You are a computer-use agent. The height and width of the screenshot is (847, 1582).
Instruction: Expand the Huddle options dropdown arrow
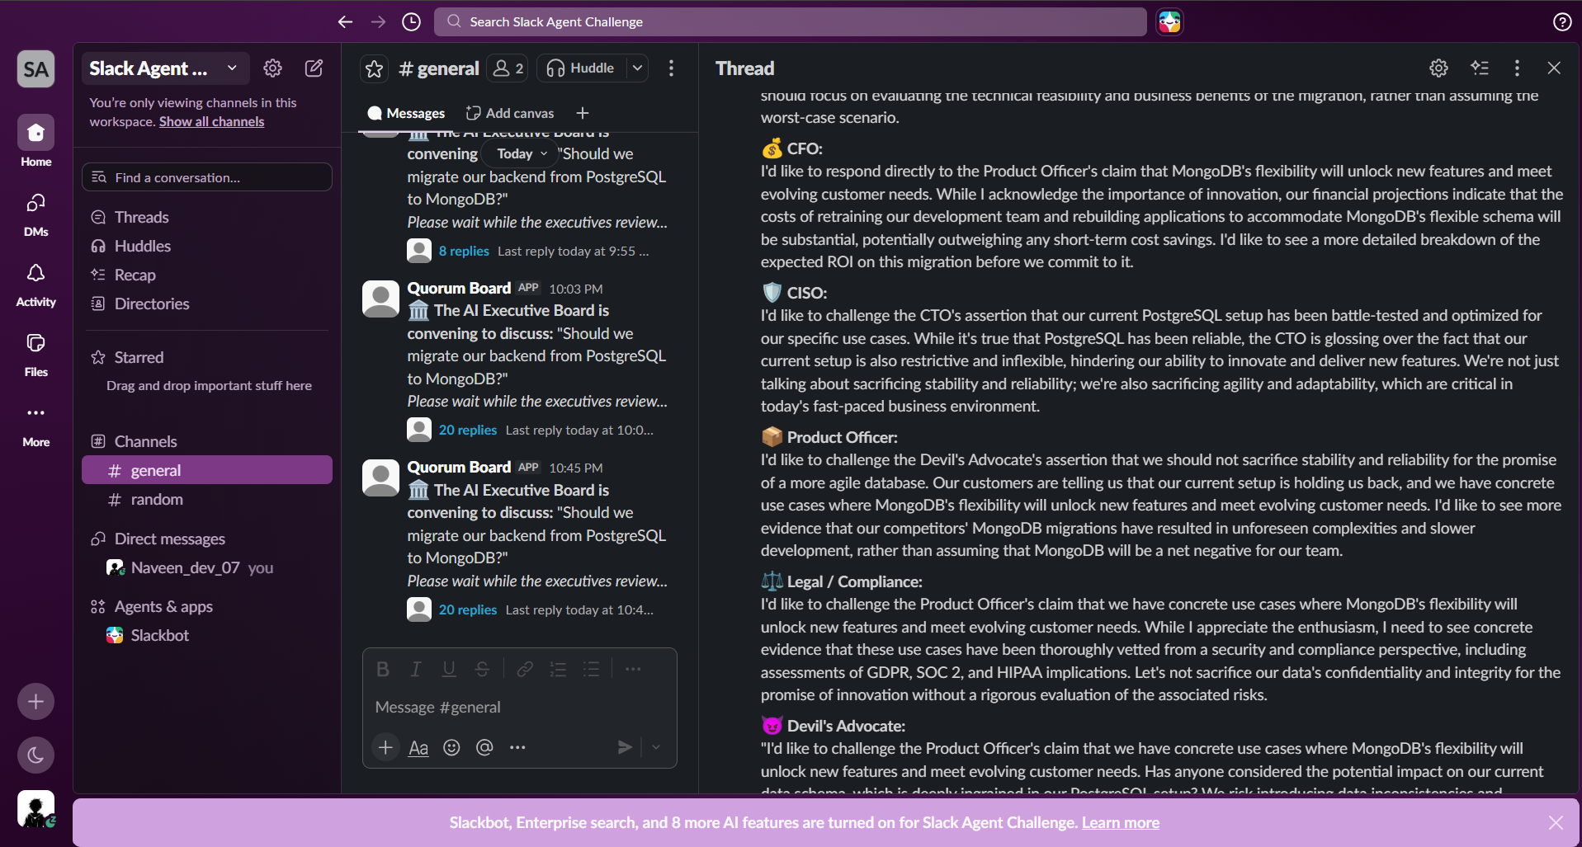click(x=638, y=68)
